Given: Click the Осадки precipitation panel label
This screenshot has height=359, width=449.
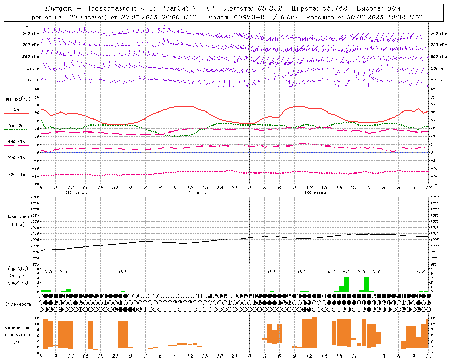Looking at the screenshot, I should click(18, 276).
